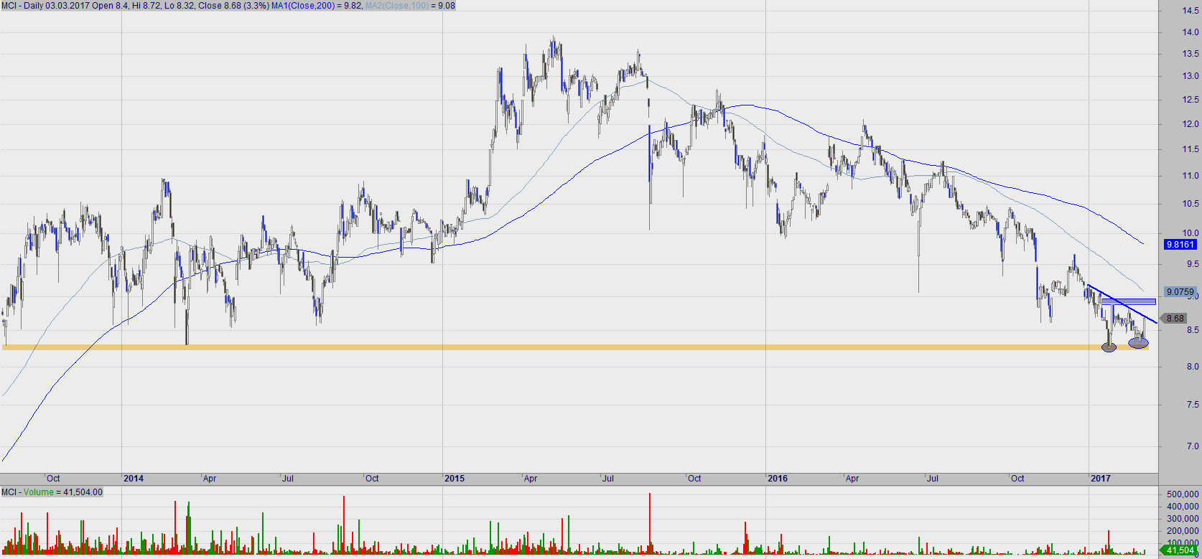Image resolution: width=1202 pixels, height=559 pixels.
Task: Click the 2017 year label on time axis
Action: (x=1100, y=479)
